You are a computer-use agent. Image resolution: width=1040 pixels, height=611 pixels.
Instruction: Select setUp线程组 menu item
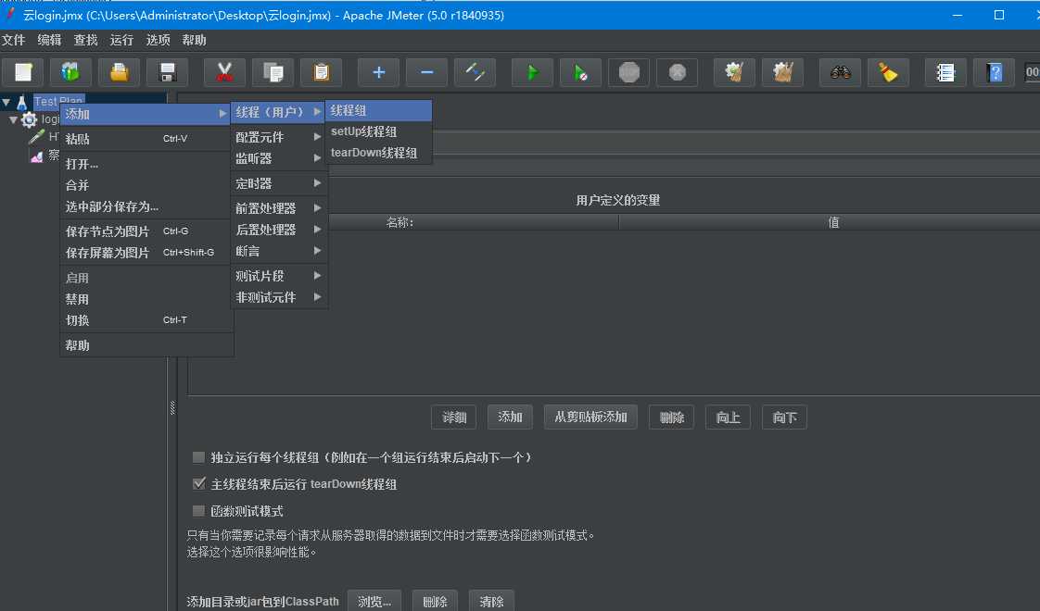379,131
